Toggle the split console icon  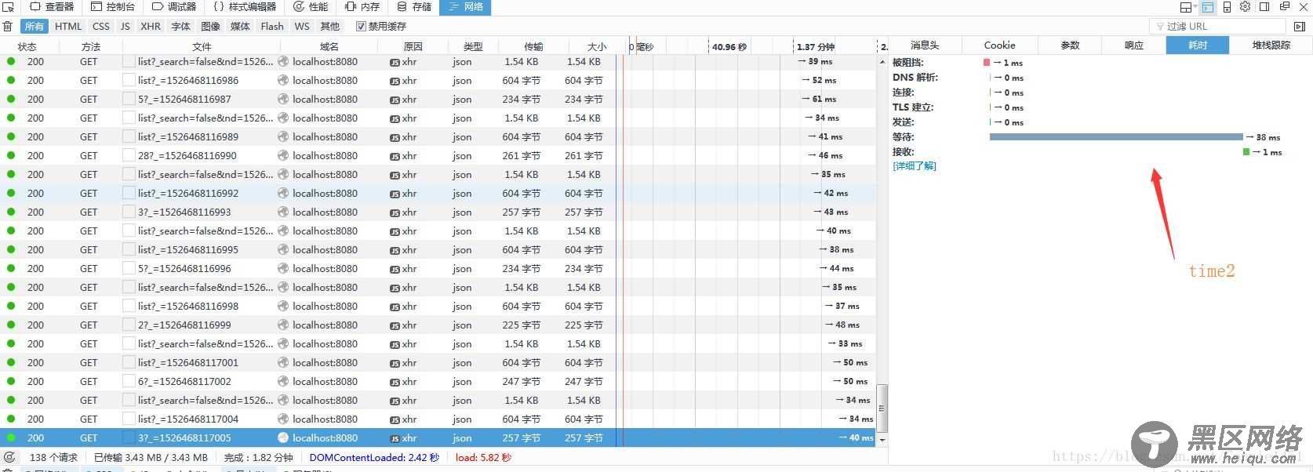coord(1208,7)
